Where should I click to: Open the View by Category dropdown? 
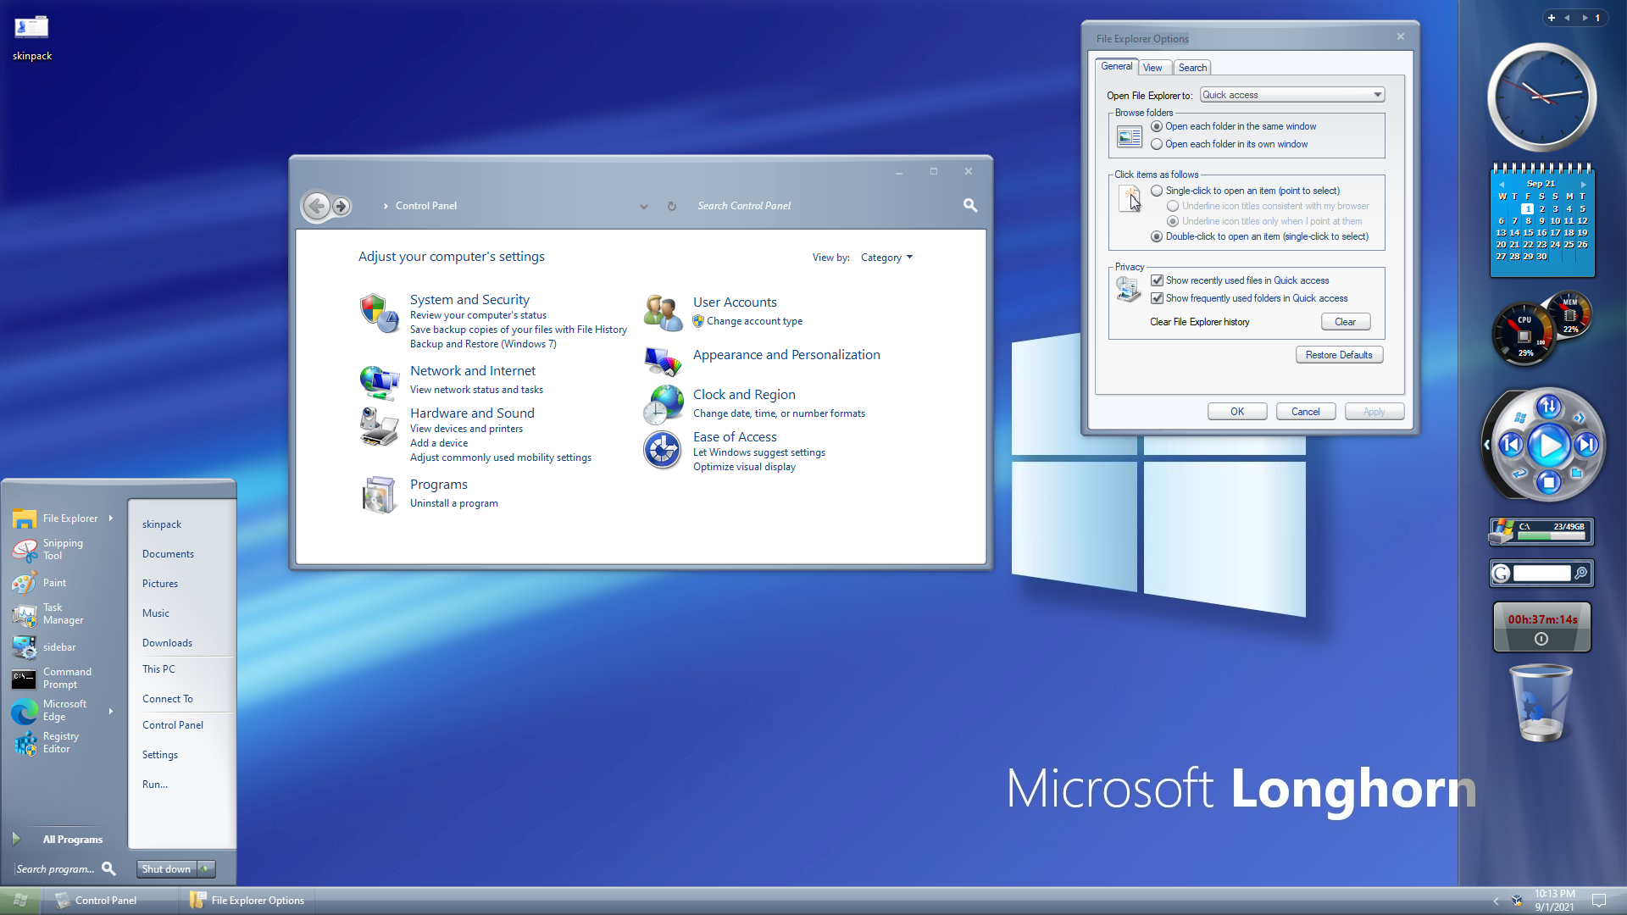pos(886,258)
